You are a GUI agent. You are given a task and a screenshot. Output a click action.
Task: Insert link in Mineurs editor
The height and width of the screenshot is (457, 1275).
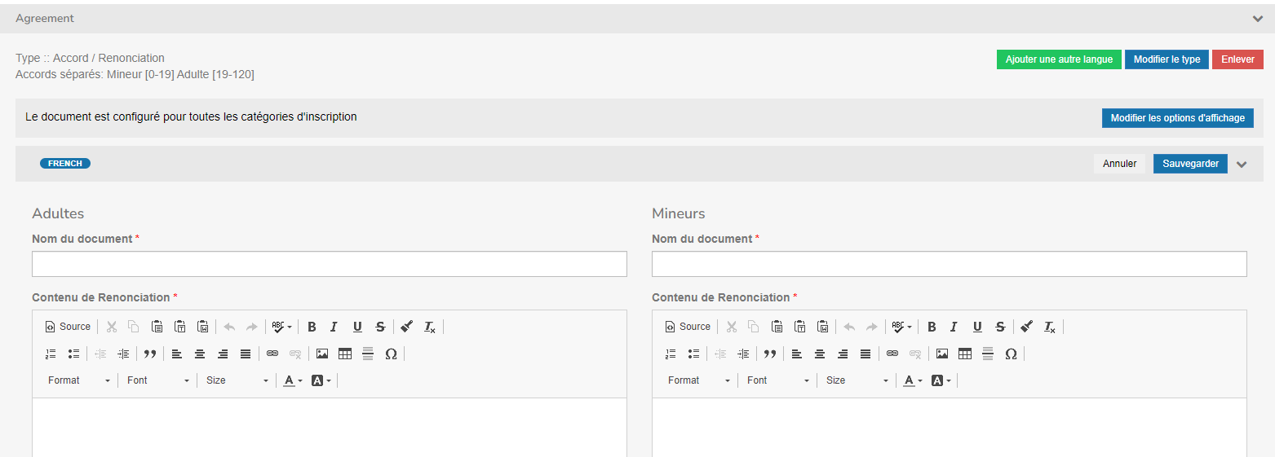(x=892, y=354)
